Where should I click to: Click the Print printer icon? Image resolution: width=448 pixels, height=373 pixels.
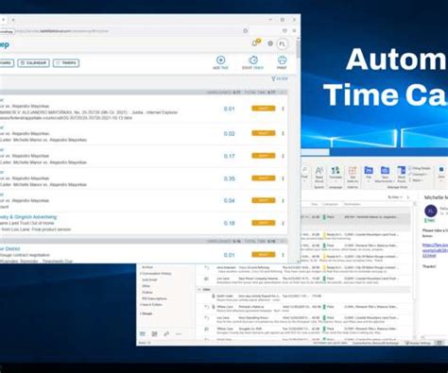[282, 59]
